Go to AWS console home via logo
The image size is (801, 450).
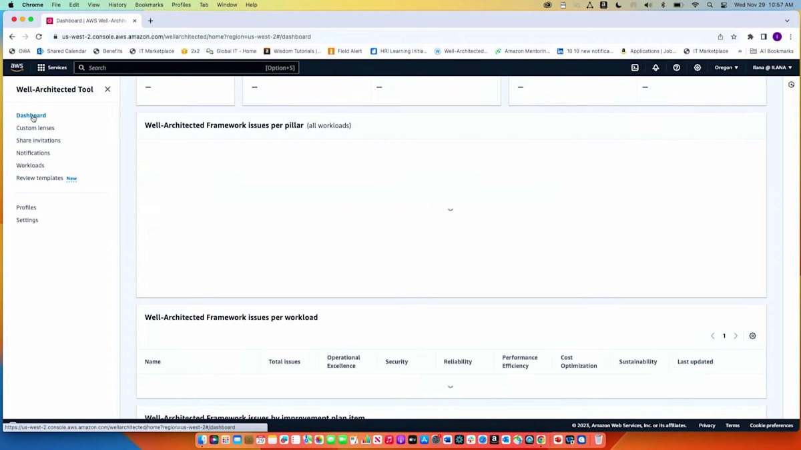click(x=17, y=67)
